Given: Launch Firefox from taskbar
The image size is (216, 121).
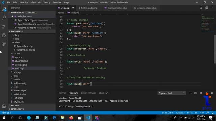Looking at the screenshot, I should click(71, 118).
